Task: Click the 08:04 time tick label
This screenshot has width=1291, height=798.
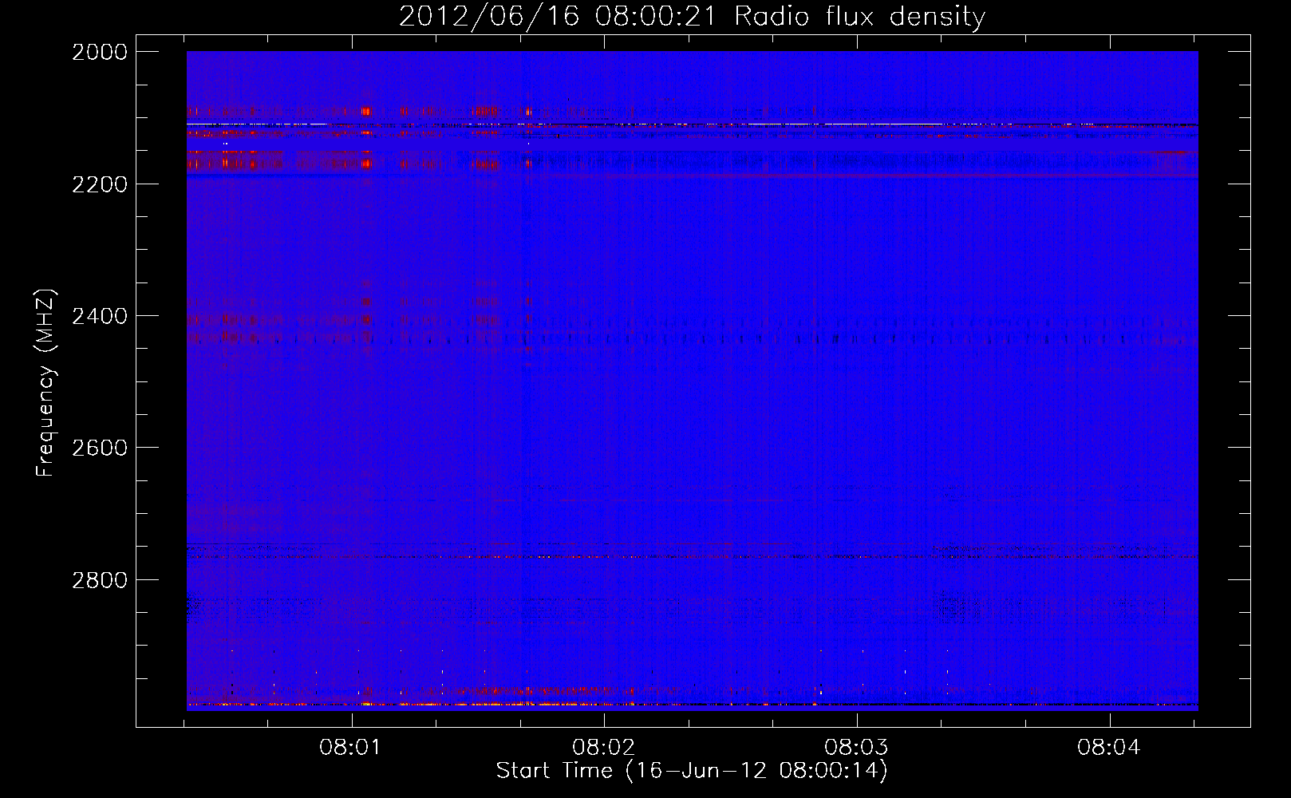Action: [x=1108, y=748]
